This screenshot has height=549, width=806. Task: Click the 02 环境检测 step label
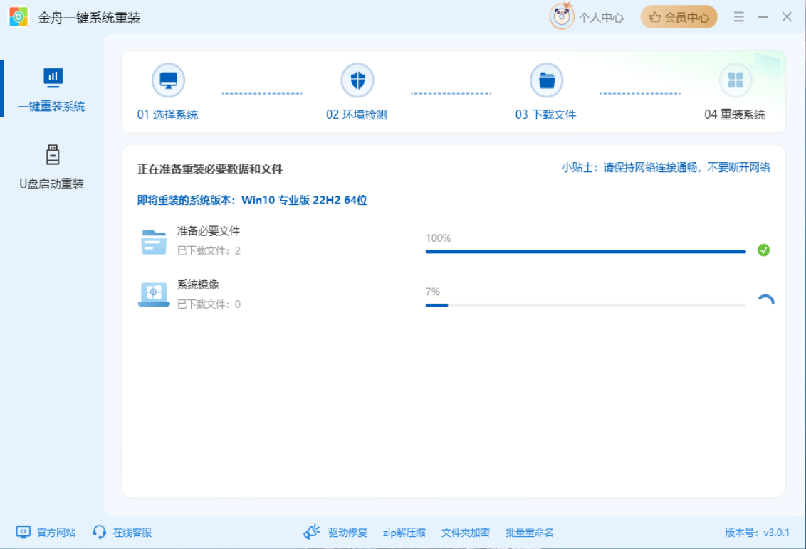[x=357, y=114]
